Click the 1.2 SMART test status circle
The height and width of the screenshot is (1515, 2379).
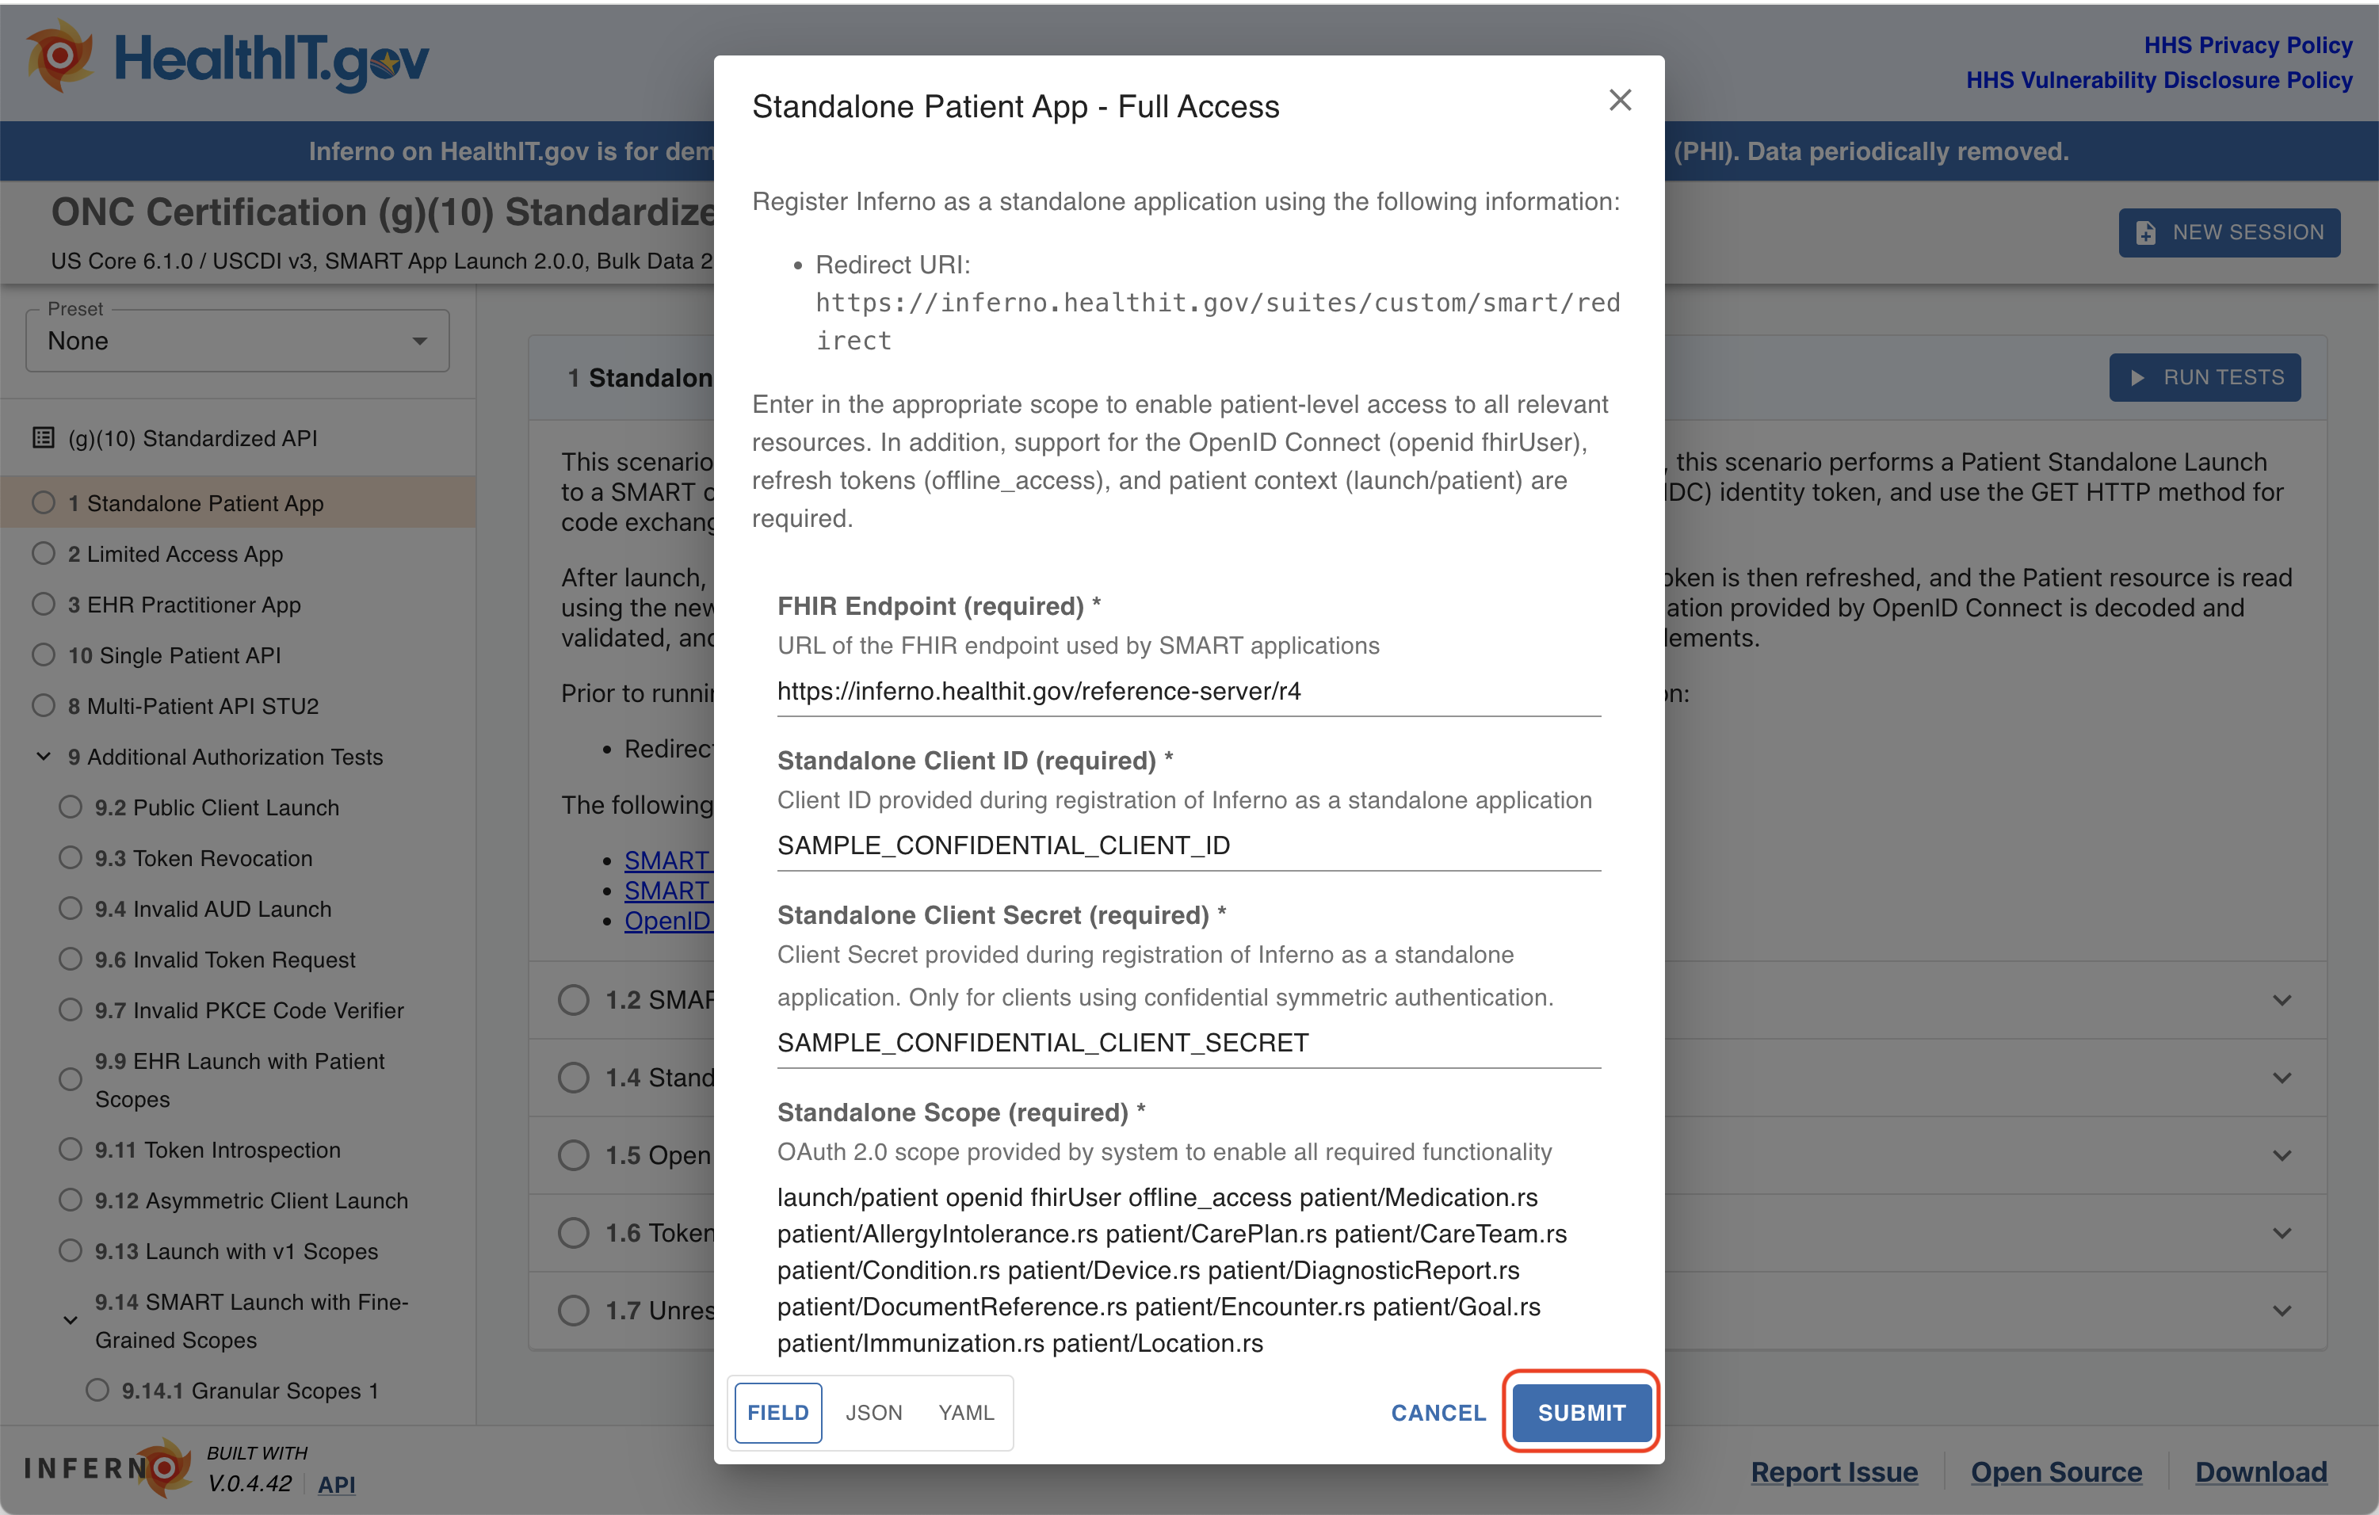(x=573, y=1001)
